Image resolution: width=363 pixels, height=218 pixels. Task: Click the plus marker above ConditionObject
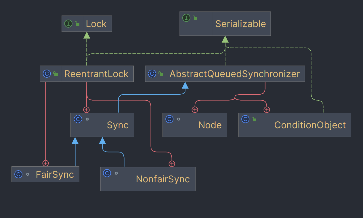[267, 110]
